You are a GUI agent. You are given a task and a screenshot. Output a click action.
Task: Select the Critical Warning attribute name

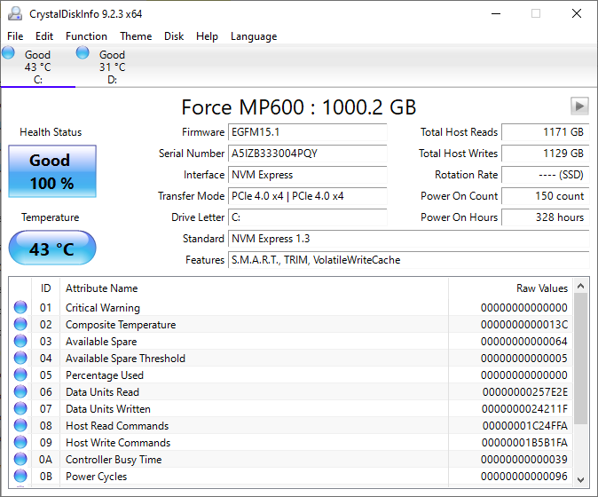click(103, 307)
